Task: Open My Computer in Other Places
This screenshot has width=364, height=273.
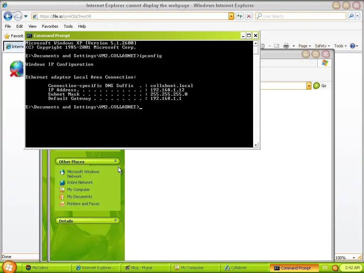Action: tap(79, 189)
